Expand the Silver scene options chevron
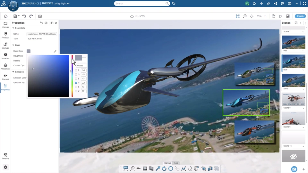The height and width of the screenshot is (173, 308). tap(303, 89)
